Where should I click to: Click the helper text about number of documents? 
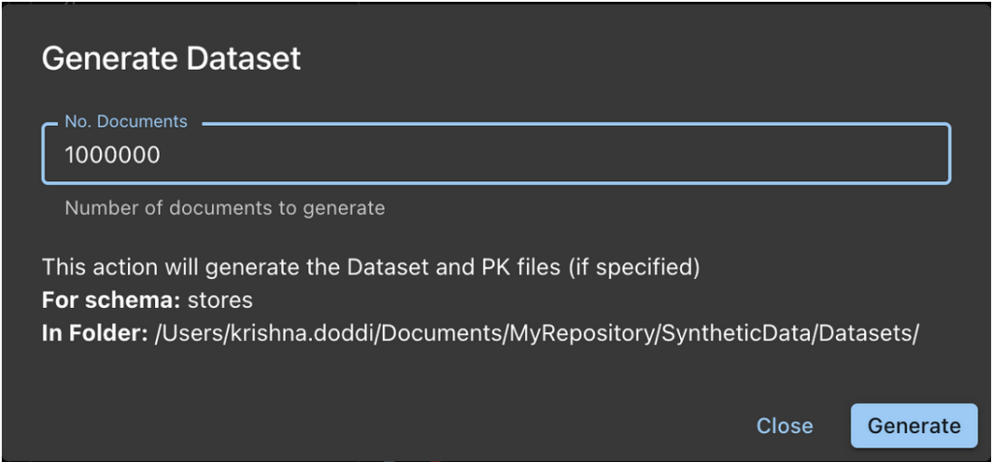tap(225, 207)
